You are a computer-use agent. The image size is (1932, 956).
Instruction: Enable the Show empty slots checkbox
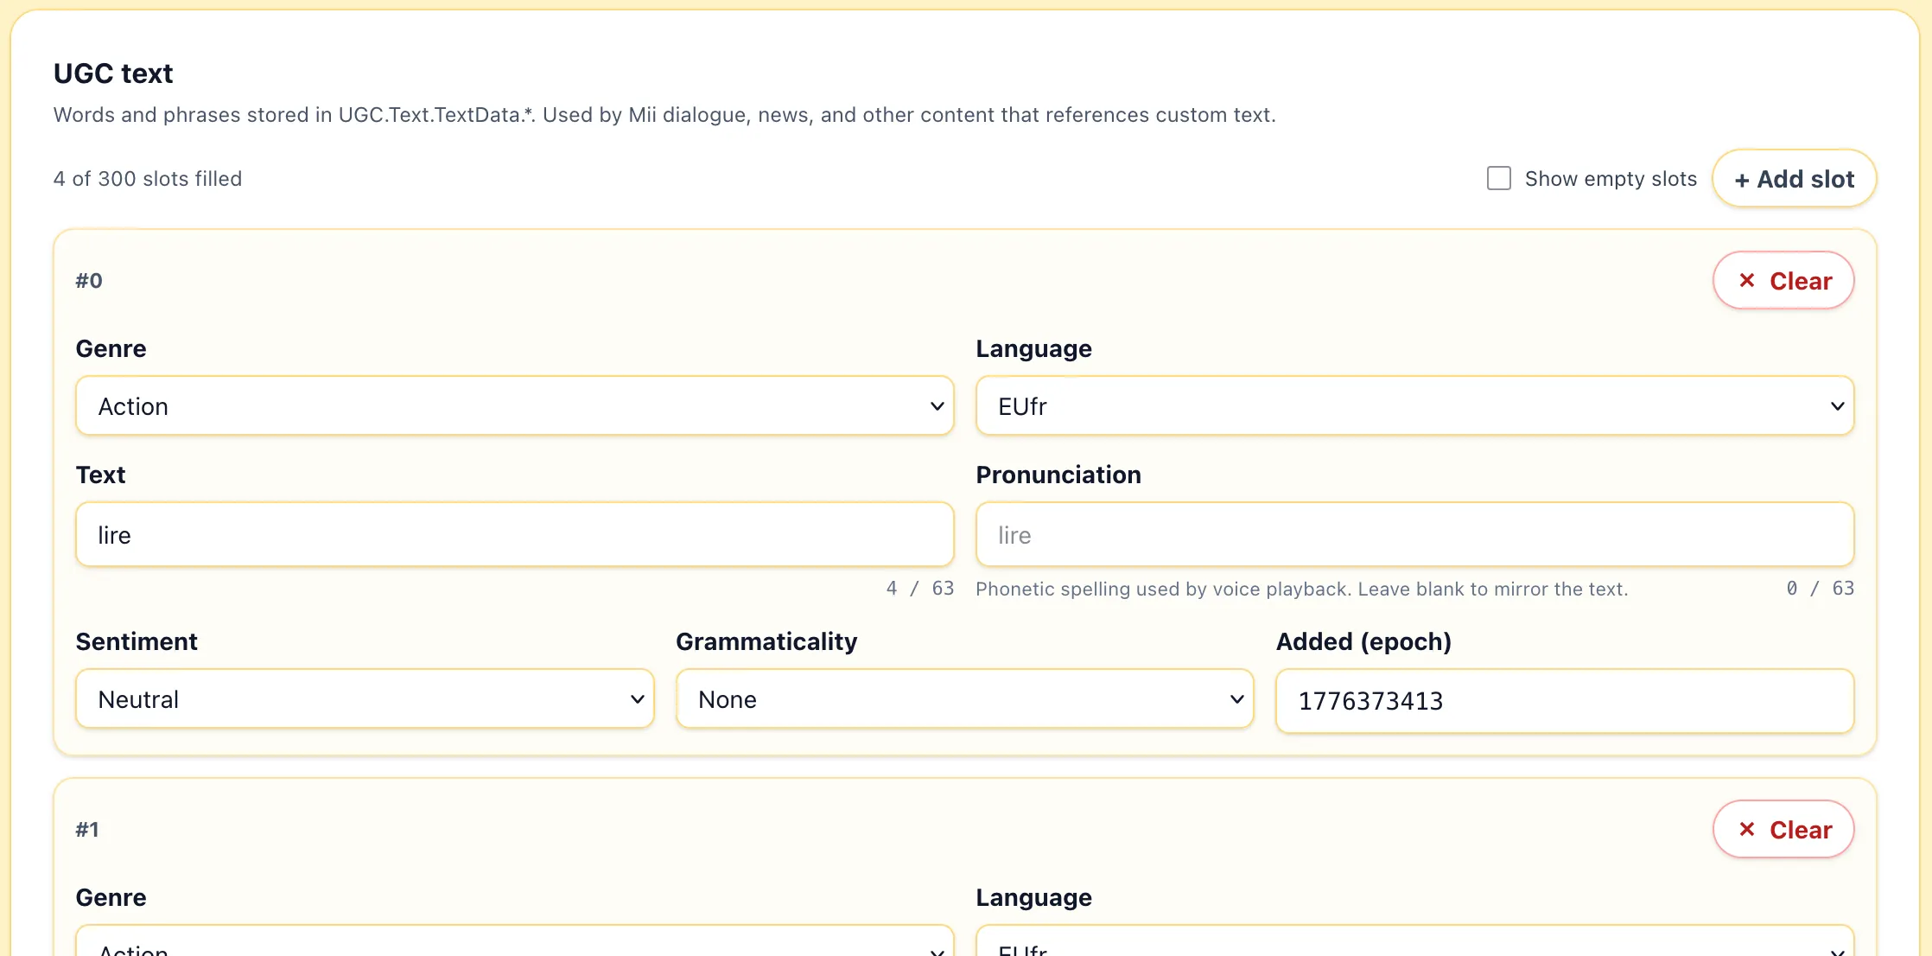pyautogui.click(x=1498, y=179)
